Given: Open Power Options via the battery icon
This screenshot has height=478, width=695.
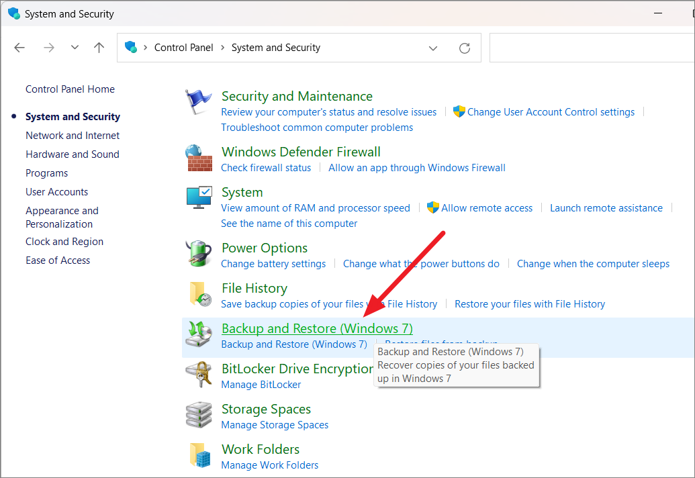Looking at the screenshot, I should click(199, 252).
